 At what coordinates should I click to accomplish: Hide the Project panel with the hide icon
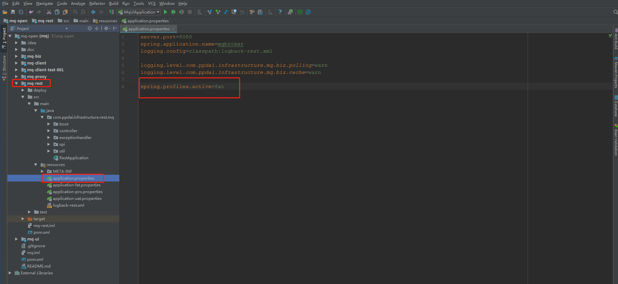tap(115, 28)
